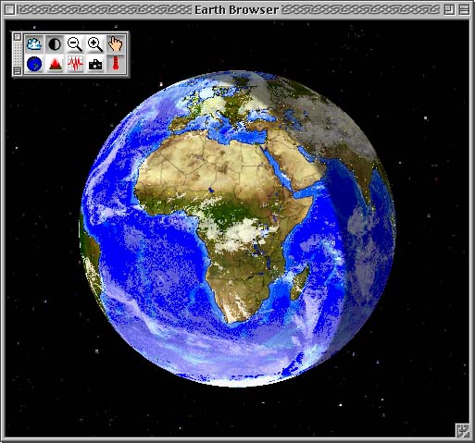Click the tool palette's dotted drag handle
The width and height of the screenshot is (475, 443).
[x=18, y=54]
